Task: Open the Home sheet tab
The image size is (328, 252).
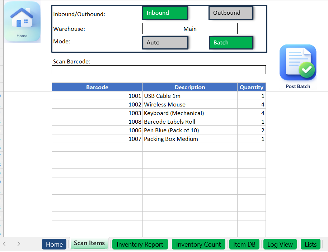Action: click(x=54, y=244)
